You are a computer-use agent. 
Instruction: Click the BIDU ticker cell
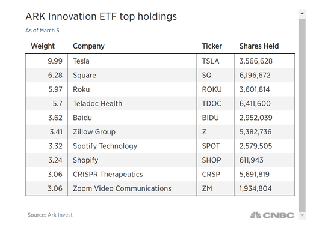click(215, 118)
